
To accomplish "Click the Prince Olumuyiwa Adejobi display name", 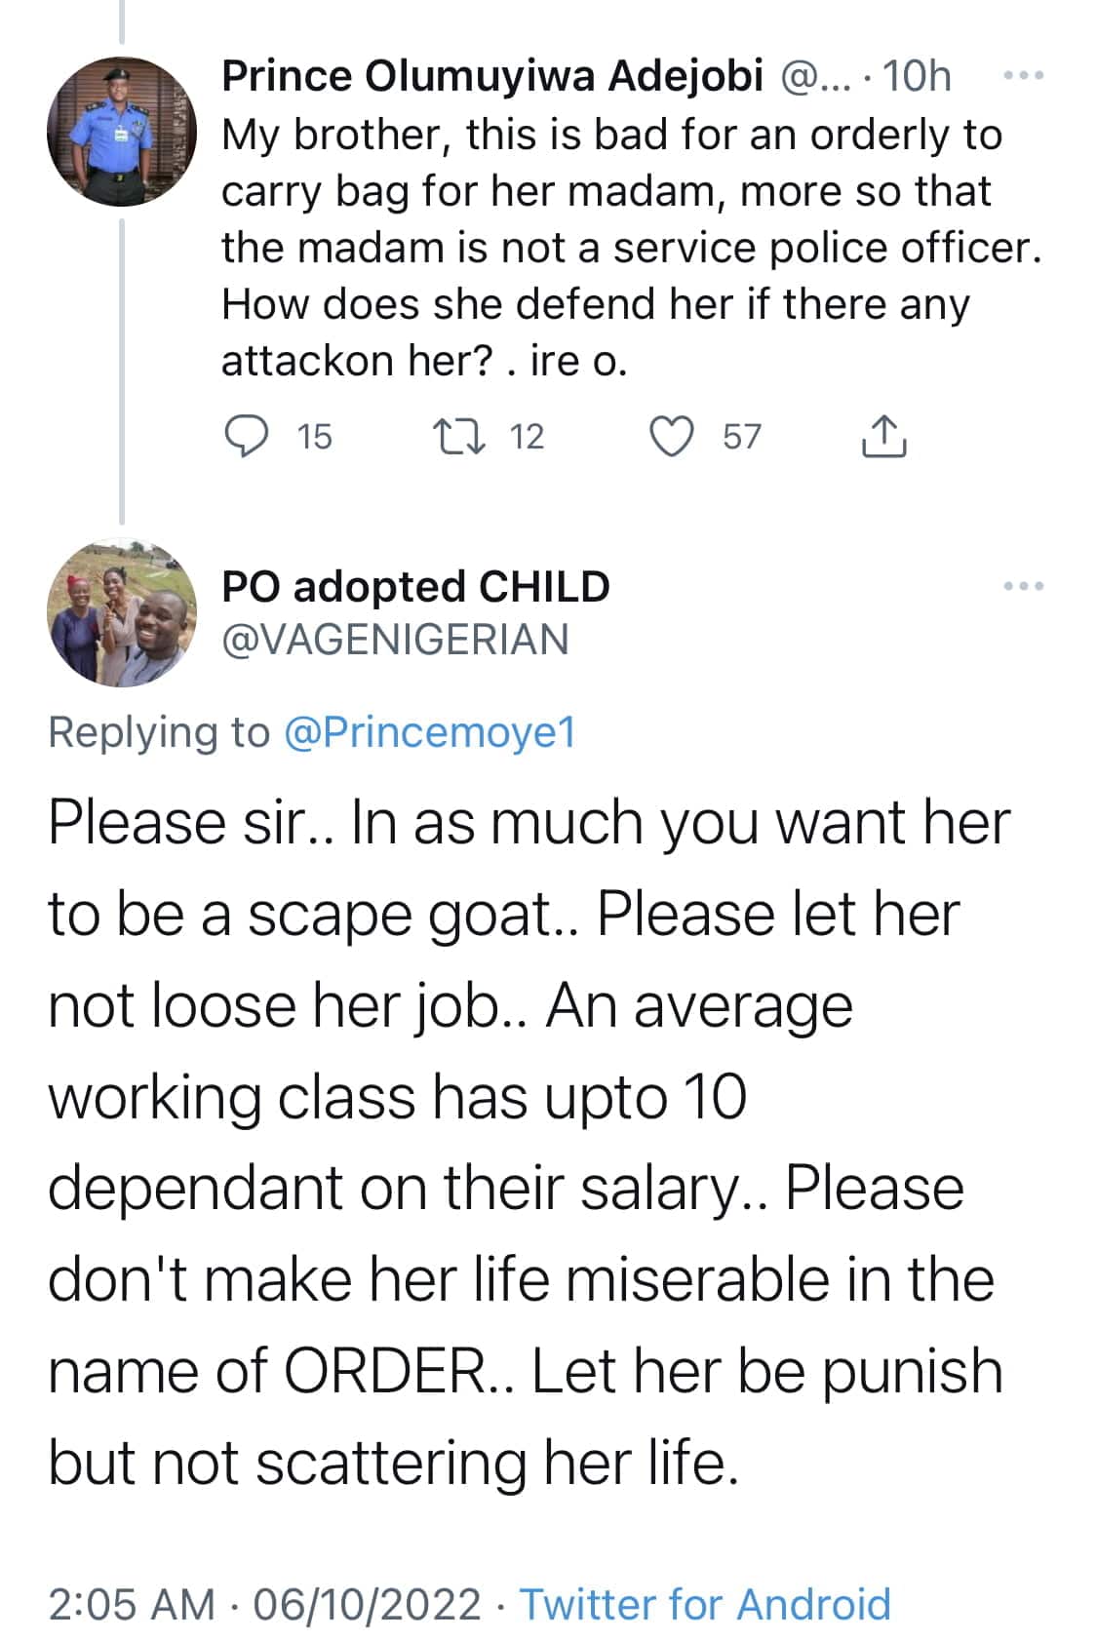I will [x=492, y=76].
